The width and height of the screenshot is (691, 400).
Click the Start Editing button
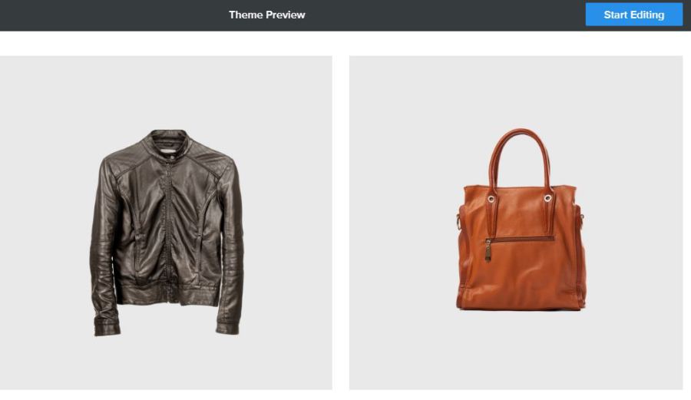point(633,15)
